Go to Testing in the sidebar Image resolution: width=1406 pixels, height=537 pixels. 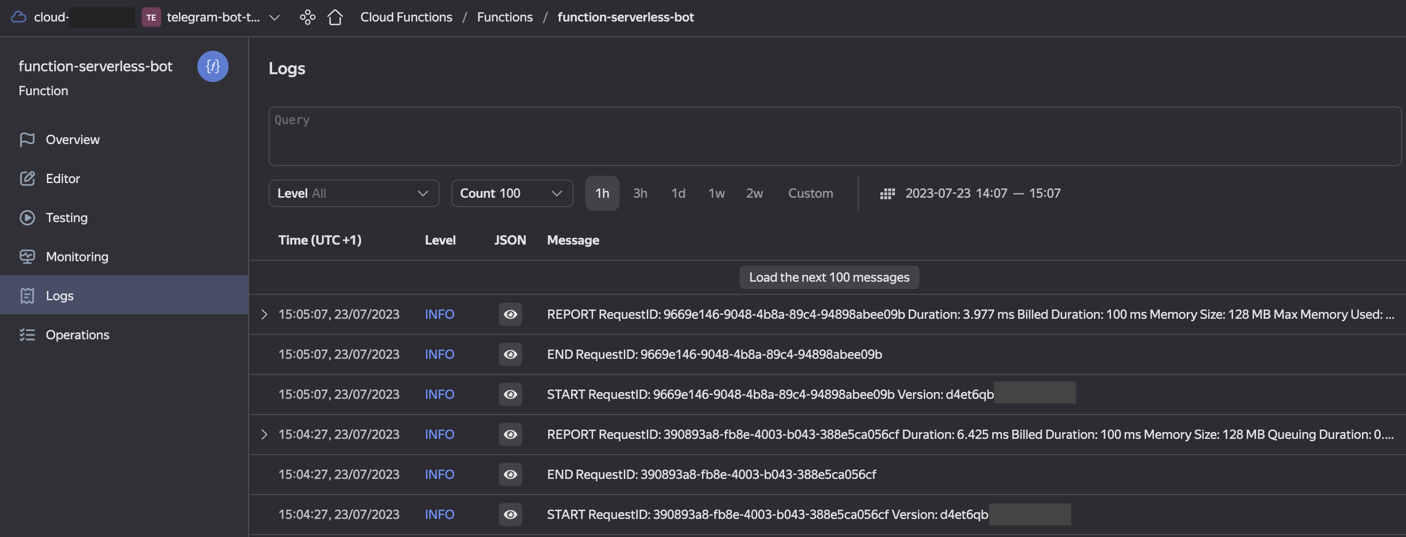coord(66,218)
